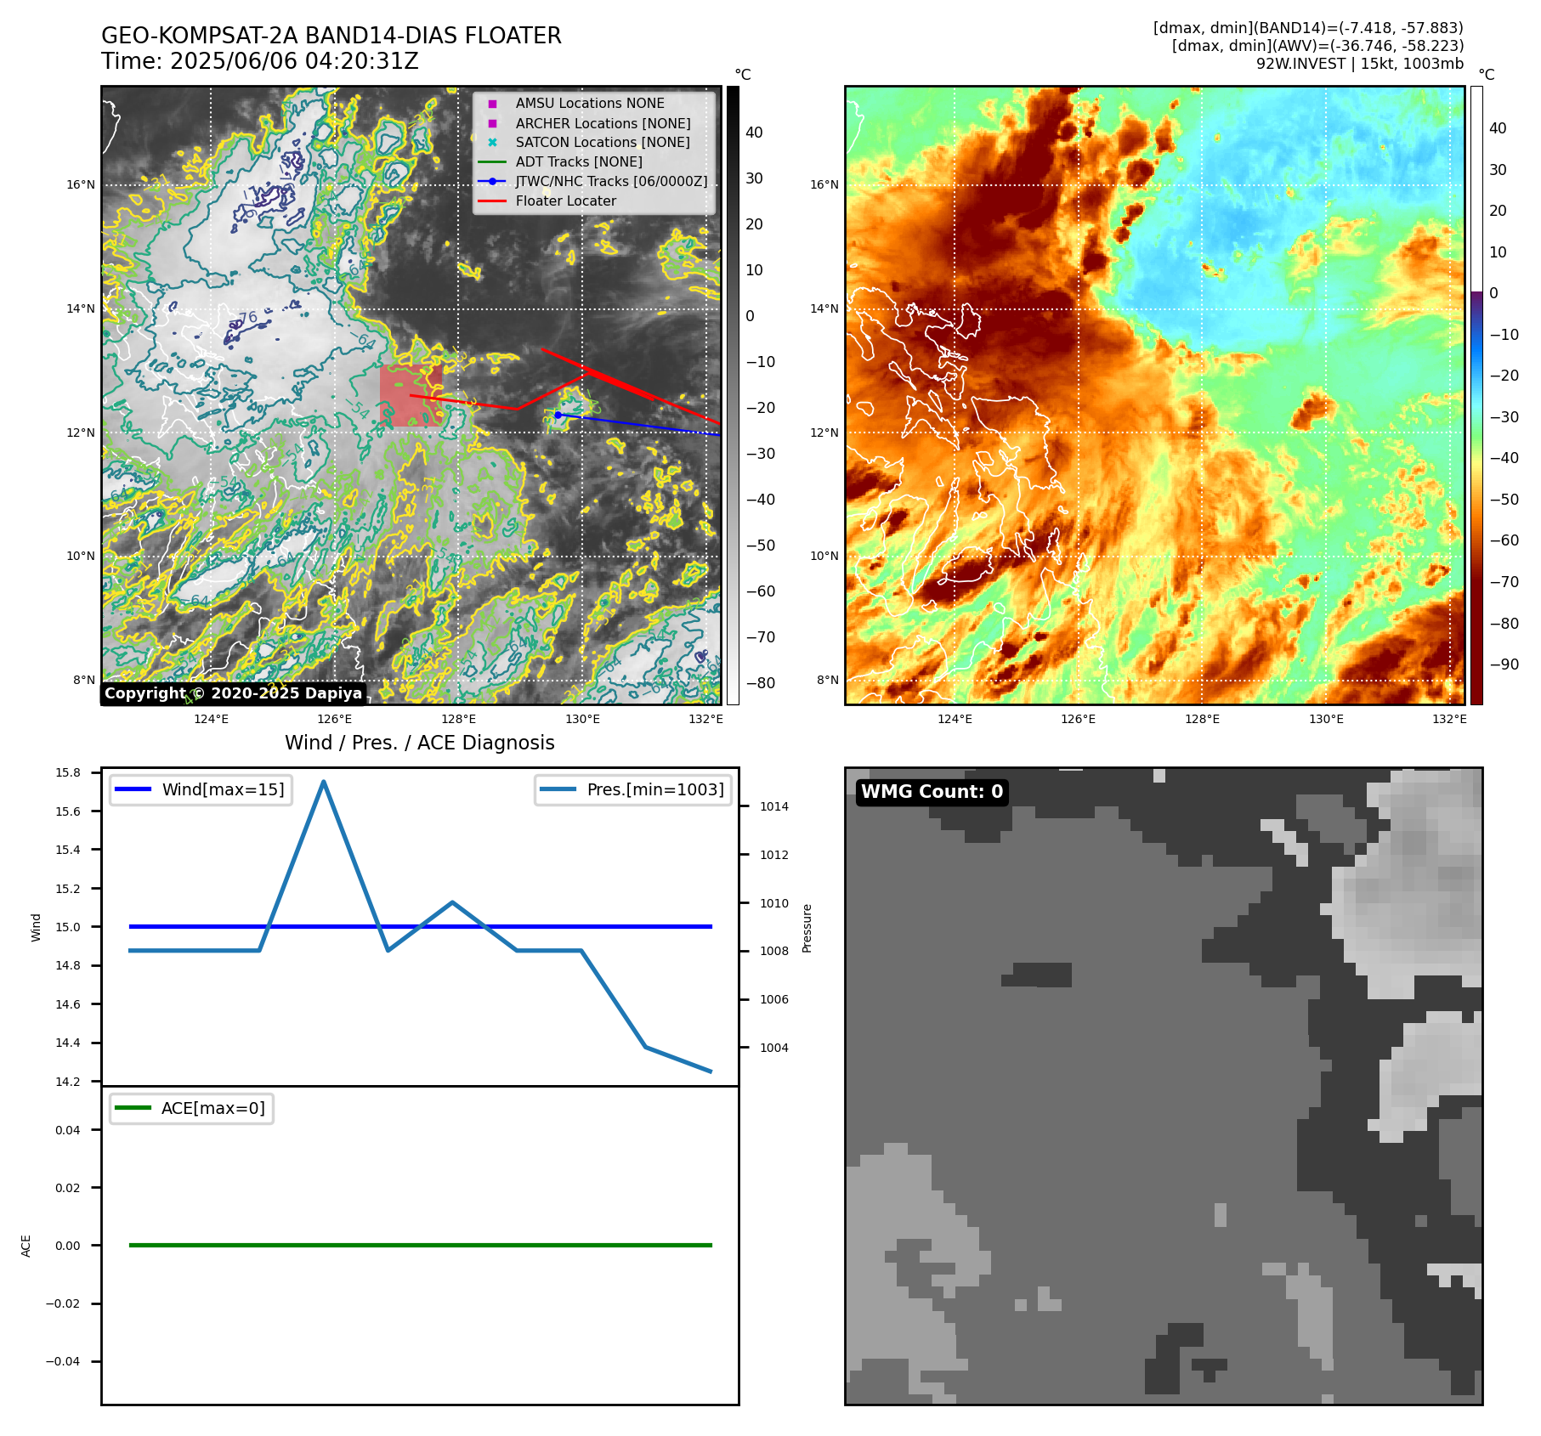
Task: Click the '130°E' label under the grayscale map
Action: 582,719
